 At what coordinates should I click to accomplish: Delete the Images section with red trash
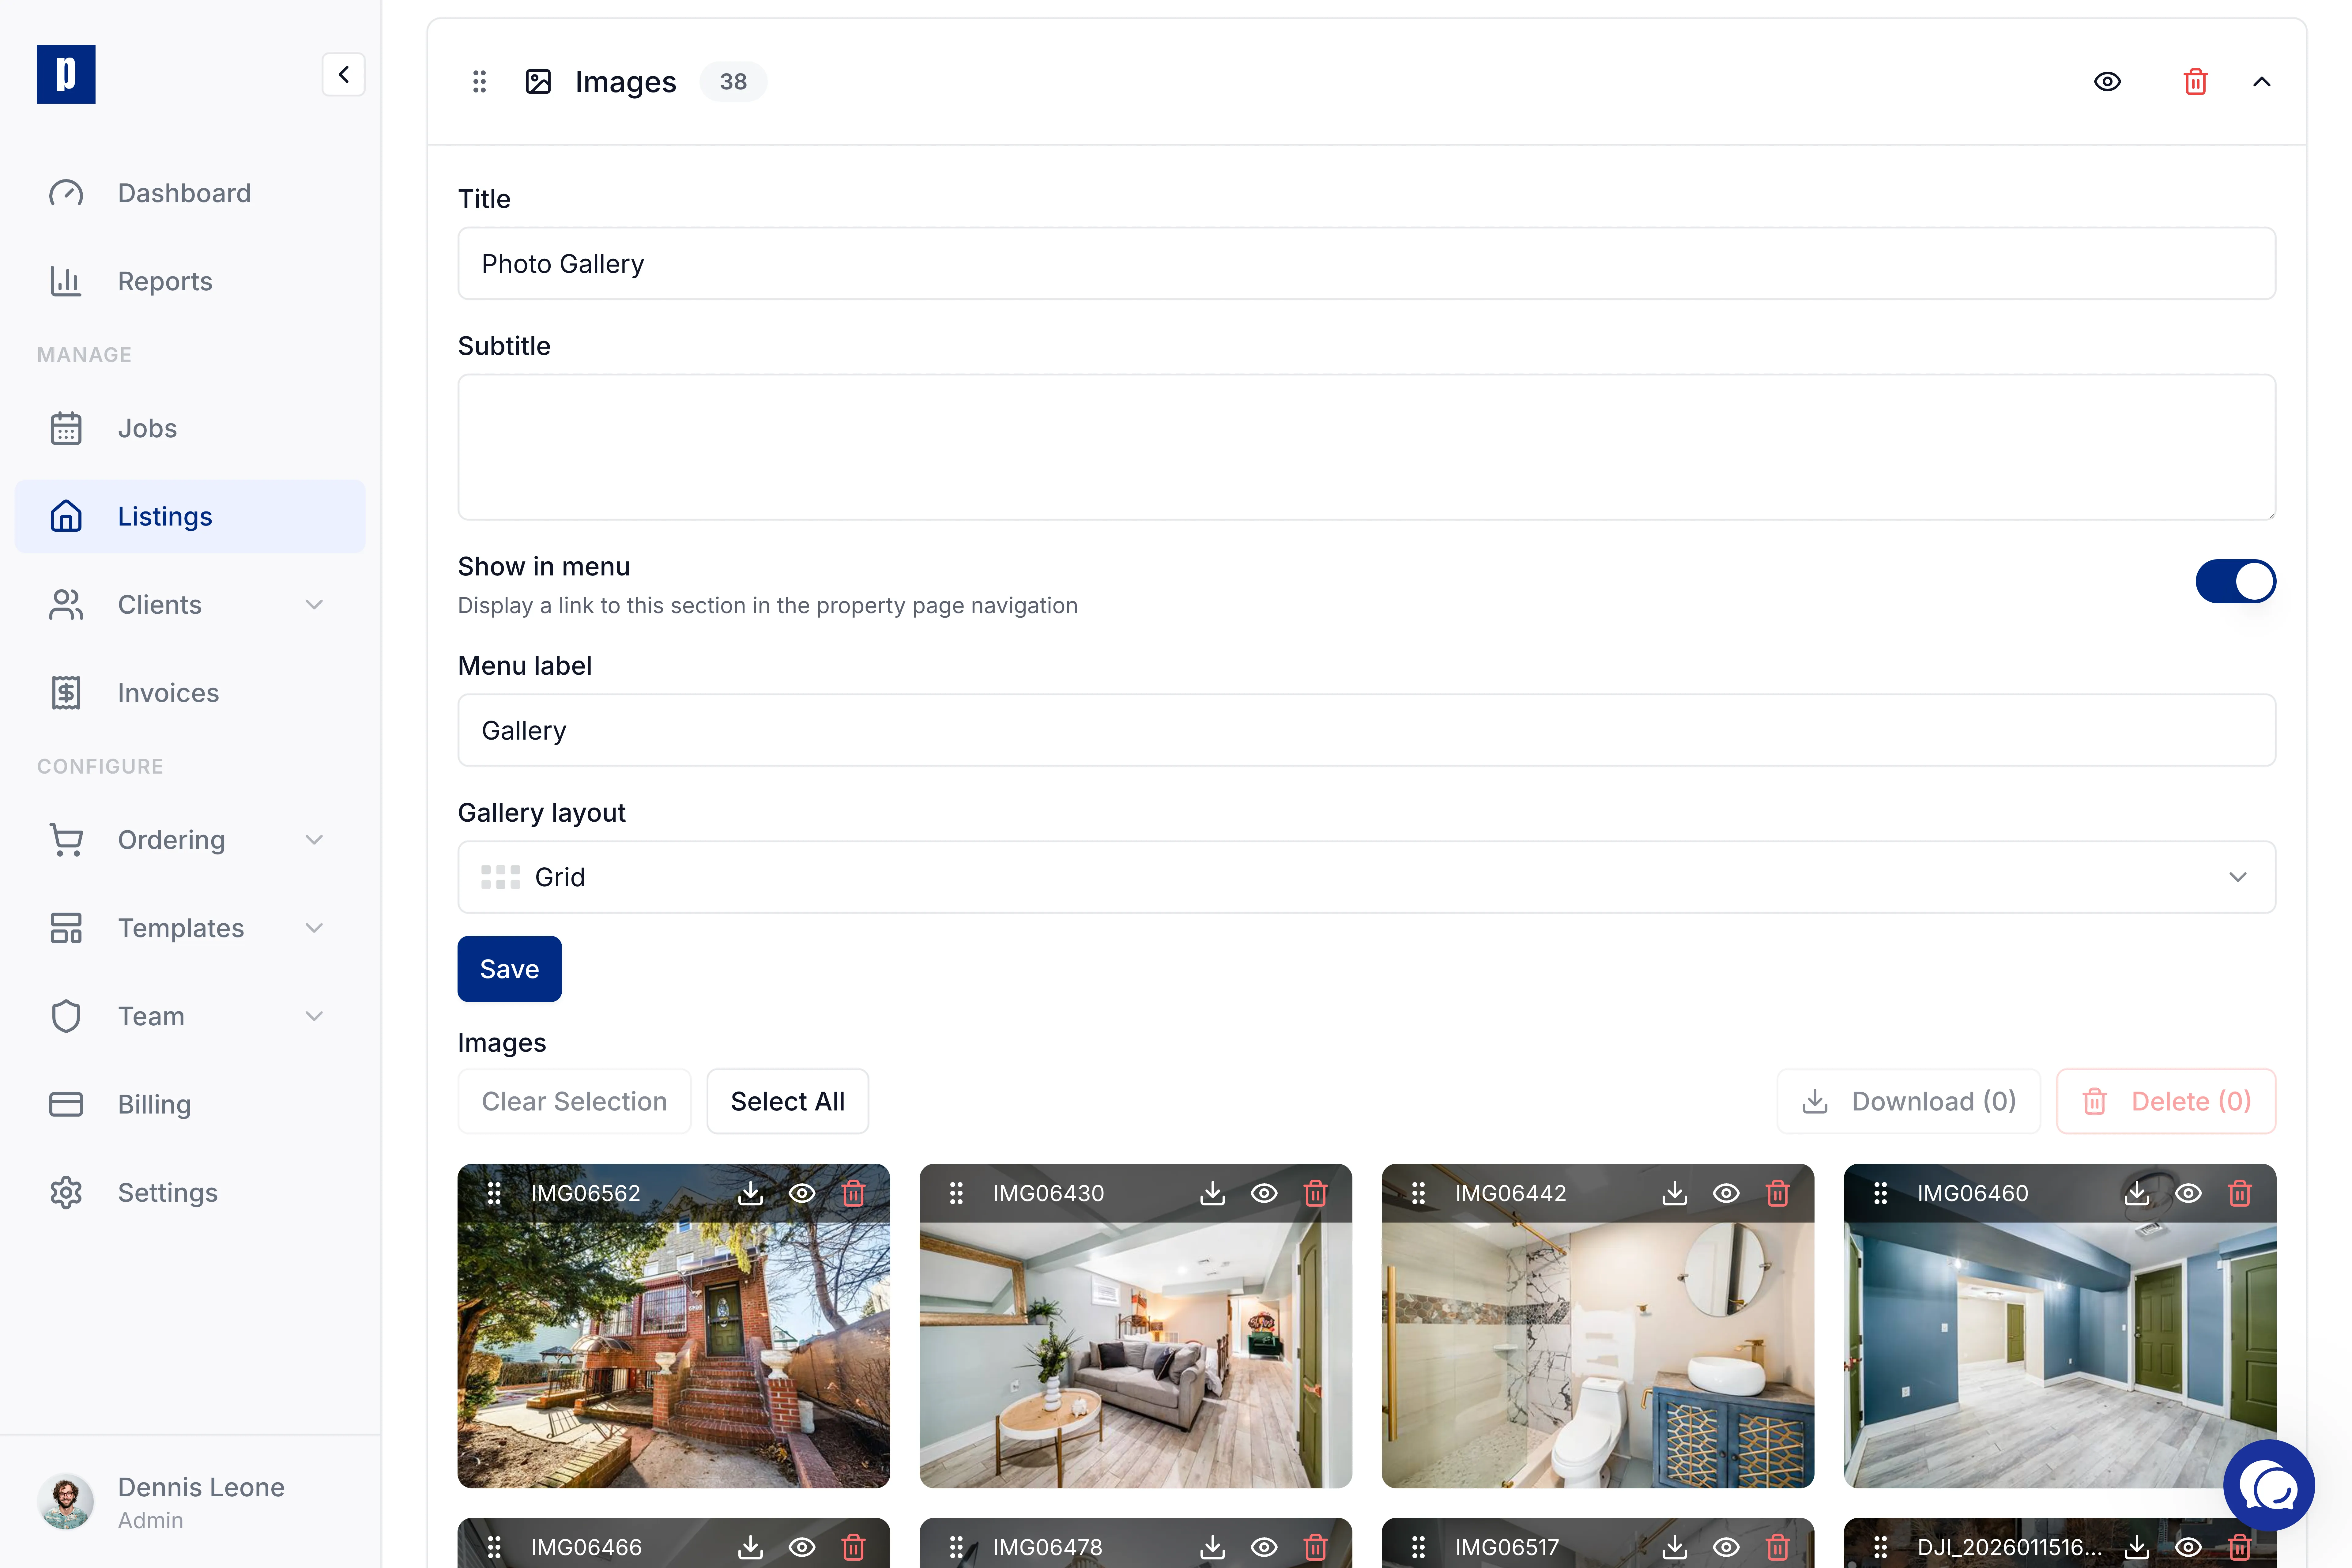click(2195, 82)
